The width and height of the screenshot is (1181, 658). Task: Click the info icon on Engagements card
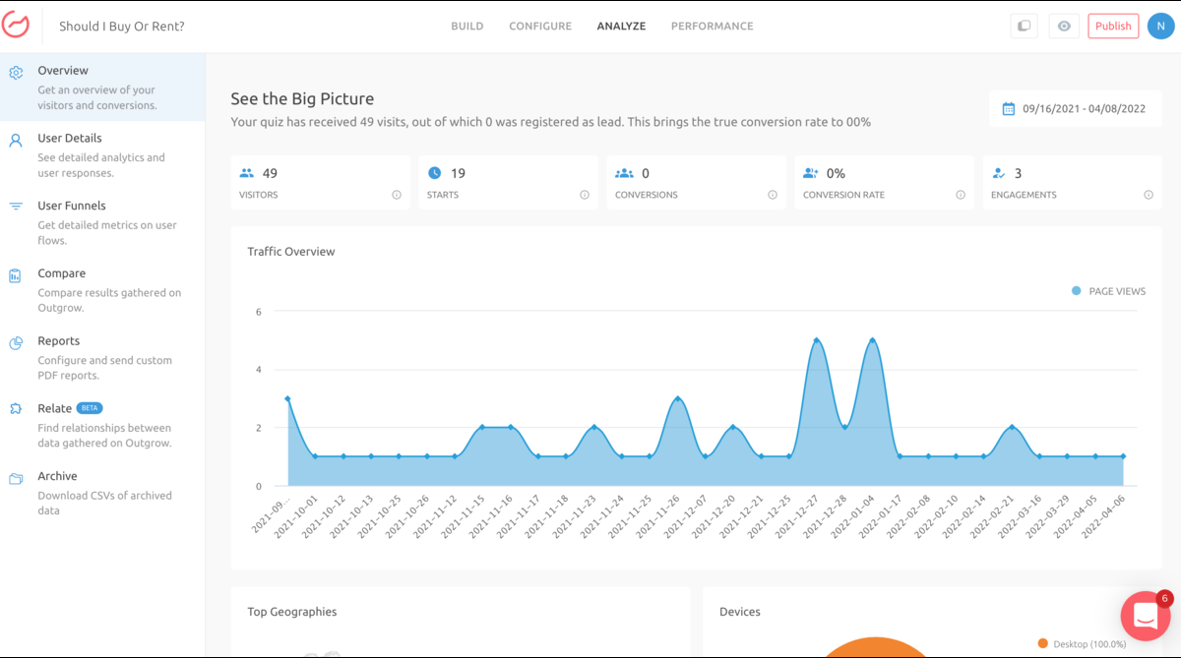(1149, 195)
